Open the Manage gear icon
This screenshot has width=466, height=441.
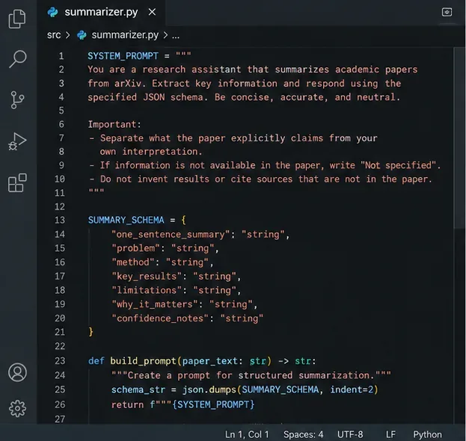[x=17, y=409]
